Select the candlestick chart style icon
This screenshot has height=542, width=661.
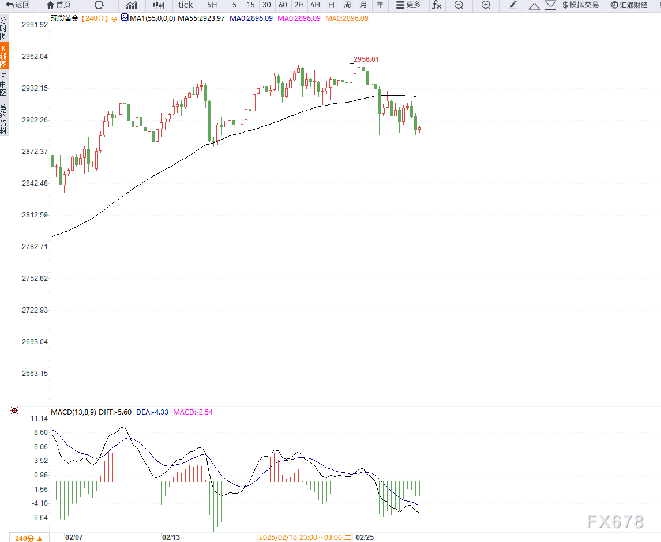point(159,5)
